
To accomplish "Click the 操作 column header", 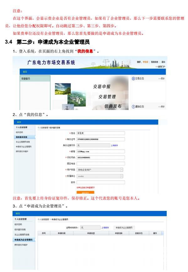I will pyautogui.click(x=155, y=233).
